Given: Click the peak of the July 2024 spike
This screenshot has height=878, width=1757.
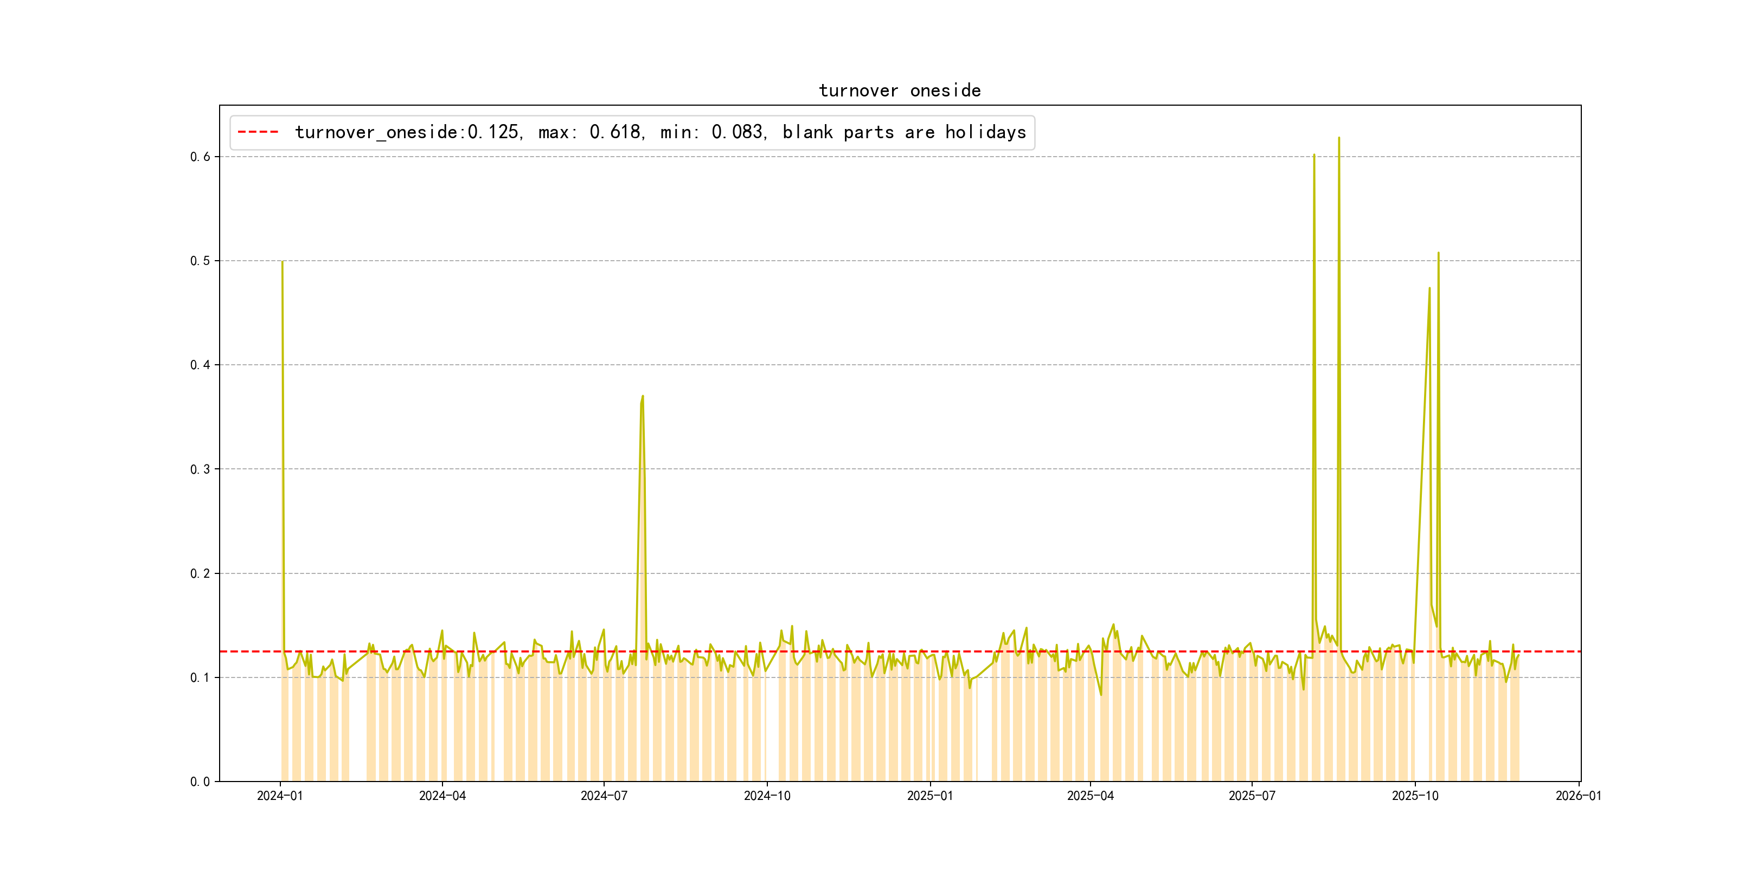Looking at the screenshot, I should pos(643,397).
